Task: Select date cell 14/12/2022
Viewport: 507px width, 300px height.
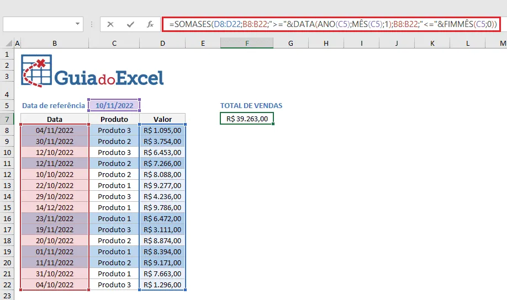Action: pos(55,208)
